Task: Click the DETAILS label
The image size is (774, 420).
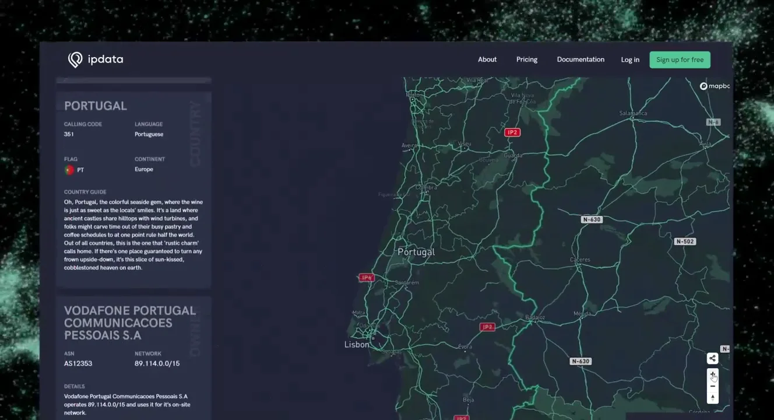Action: (x=75, y=386)
